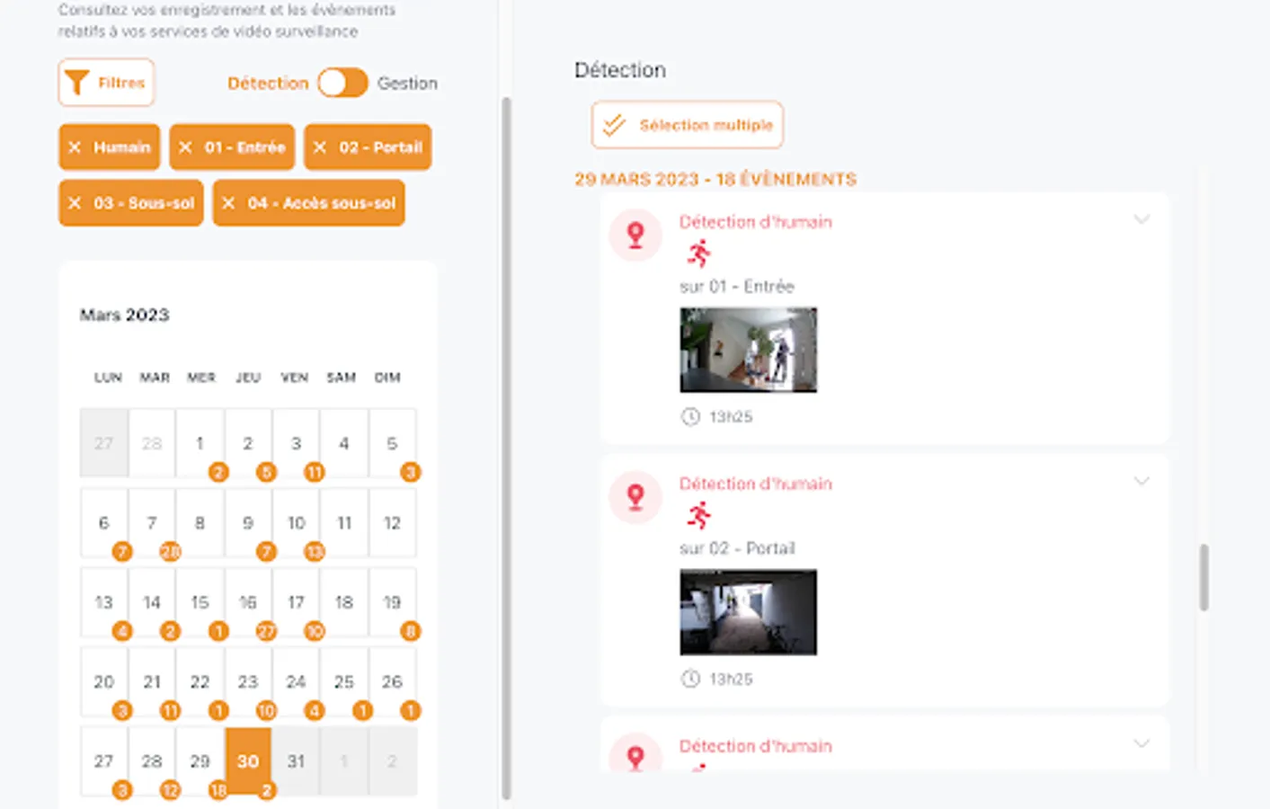Viewport: 1270px width, 809px height.
Task: Select March 13 in the calendar
Action: tap(104, 602)
